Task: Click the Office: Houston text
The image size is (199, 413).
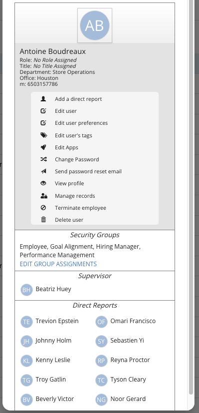Action: point(39,78)
